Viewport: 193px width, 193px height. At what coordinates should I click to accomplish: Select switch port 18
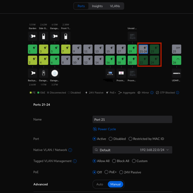click(x=121, y=60)
